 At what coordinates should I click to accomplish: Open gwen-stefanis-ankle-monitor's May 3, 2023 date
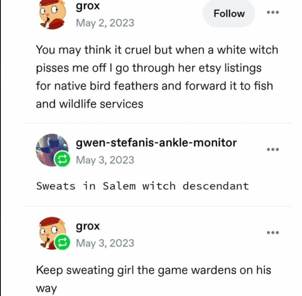(105, 160)
